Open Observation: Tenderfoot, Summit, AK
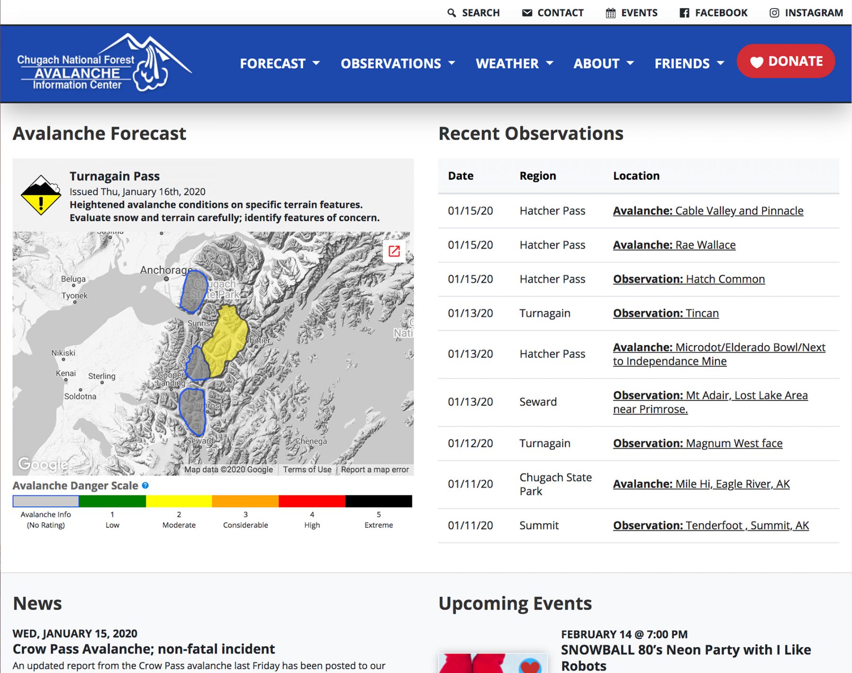 tap(711, 525)
